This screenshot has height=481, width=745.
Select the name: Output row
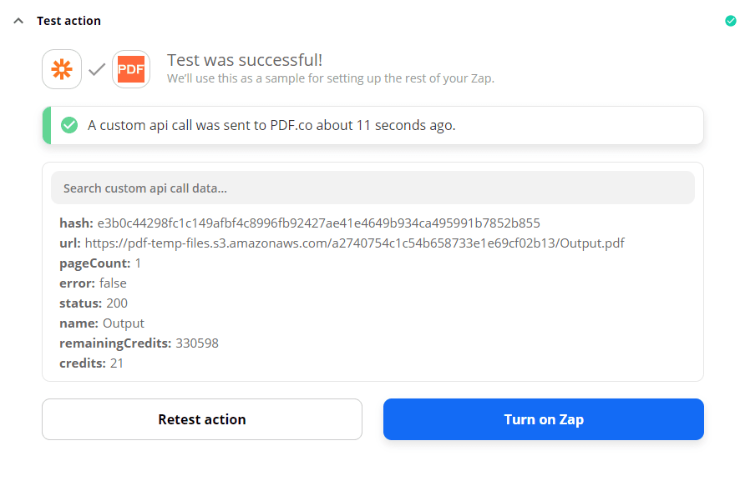coord(102,323)
